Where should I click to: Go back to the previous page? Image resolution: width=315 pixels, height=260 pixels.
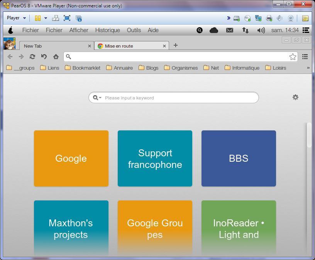pyautogui.click(x=10, y=57)
